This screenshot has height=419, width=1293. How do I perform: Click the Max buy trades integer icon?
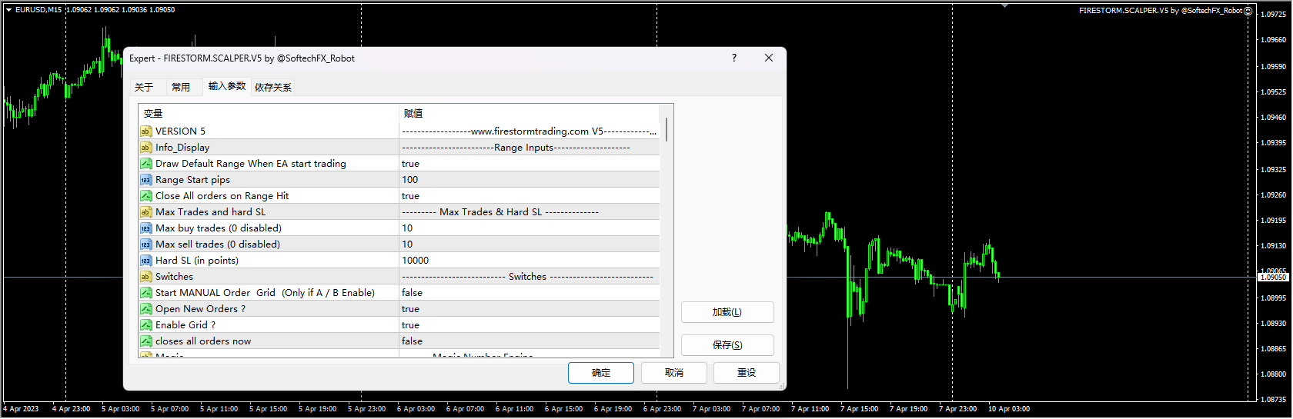coord(145,228)
